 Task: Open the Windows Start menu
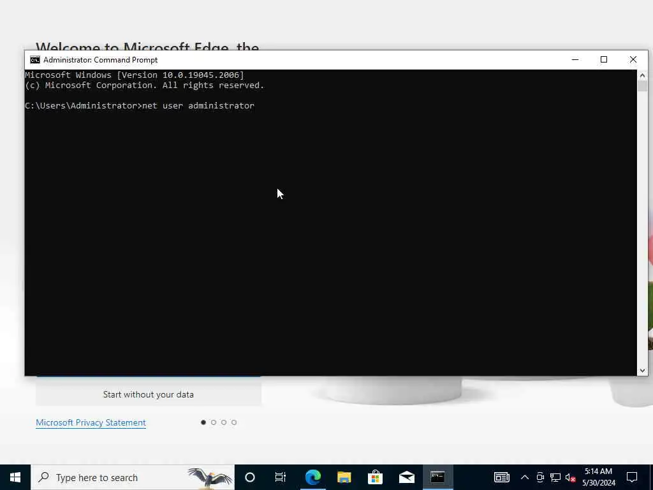coord(15,477)
